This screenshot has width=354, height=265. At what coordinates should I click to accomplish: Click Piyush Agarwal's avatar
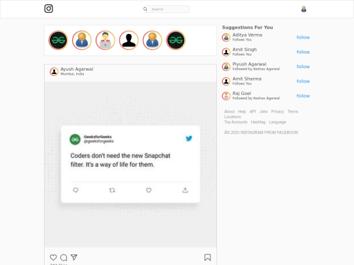coord(226,67)
